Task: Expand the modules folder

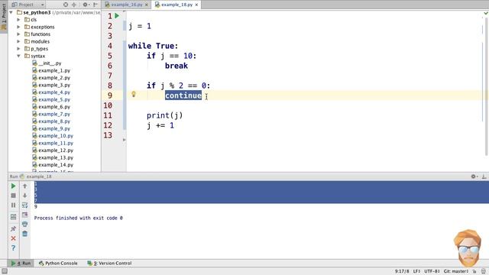Action: [18, 41]
